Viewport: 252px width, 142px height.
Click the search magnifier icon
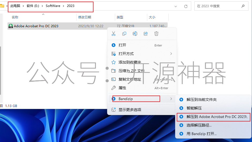click(243, 6)
